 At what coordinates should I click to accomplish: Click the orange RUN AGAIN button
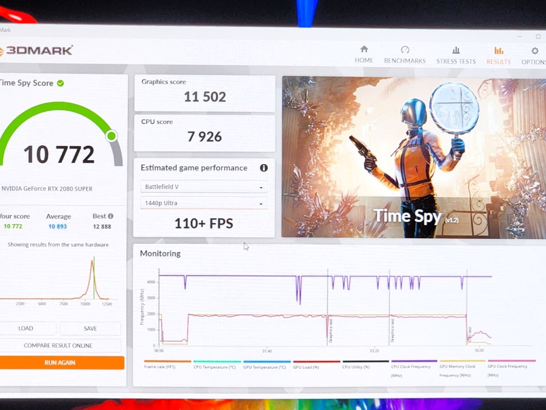[62, 363]
